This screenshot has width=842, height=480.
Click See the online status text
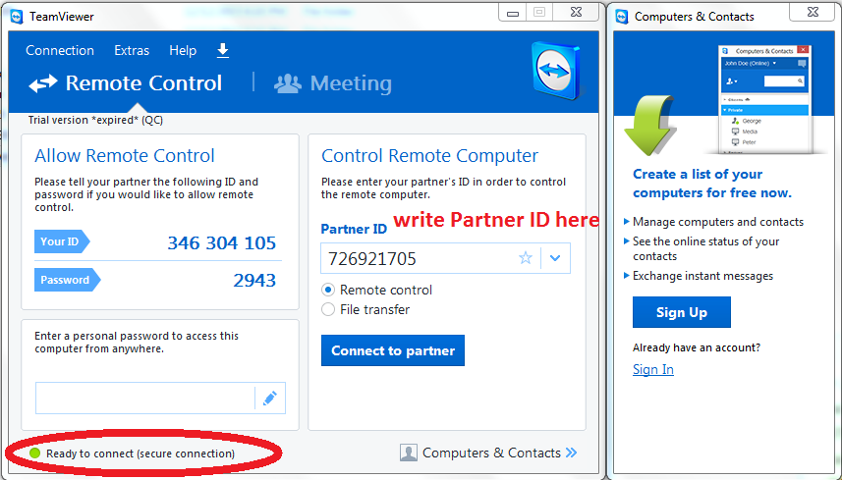point(705,249)
